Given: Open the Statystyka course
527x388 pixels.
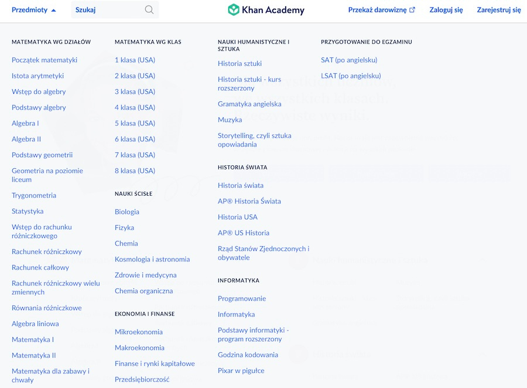Looking at the screenshot, I should 28,211.
